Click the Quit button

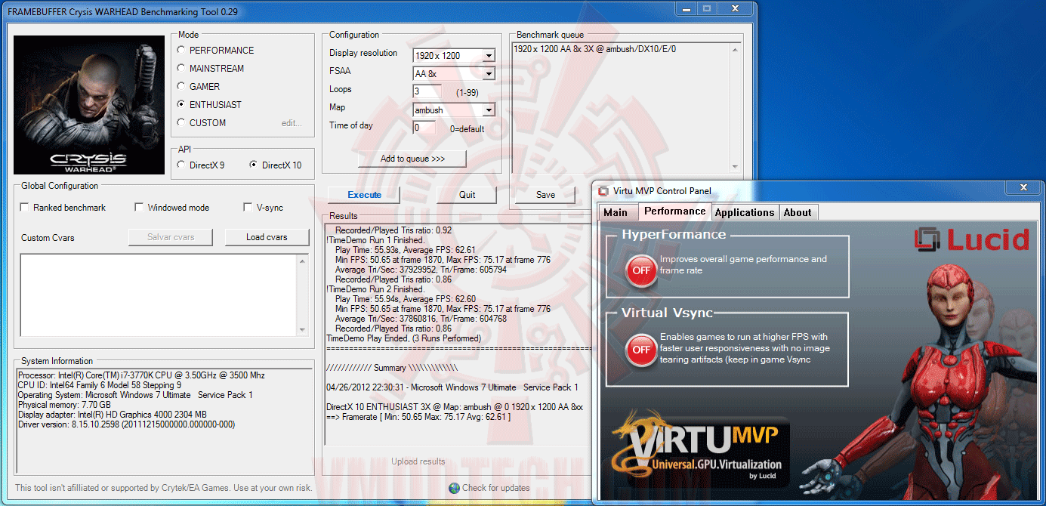(467, 195)
